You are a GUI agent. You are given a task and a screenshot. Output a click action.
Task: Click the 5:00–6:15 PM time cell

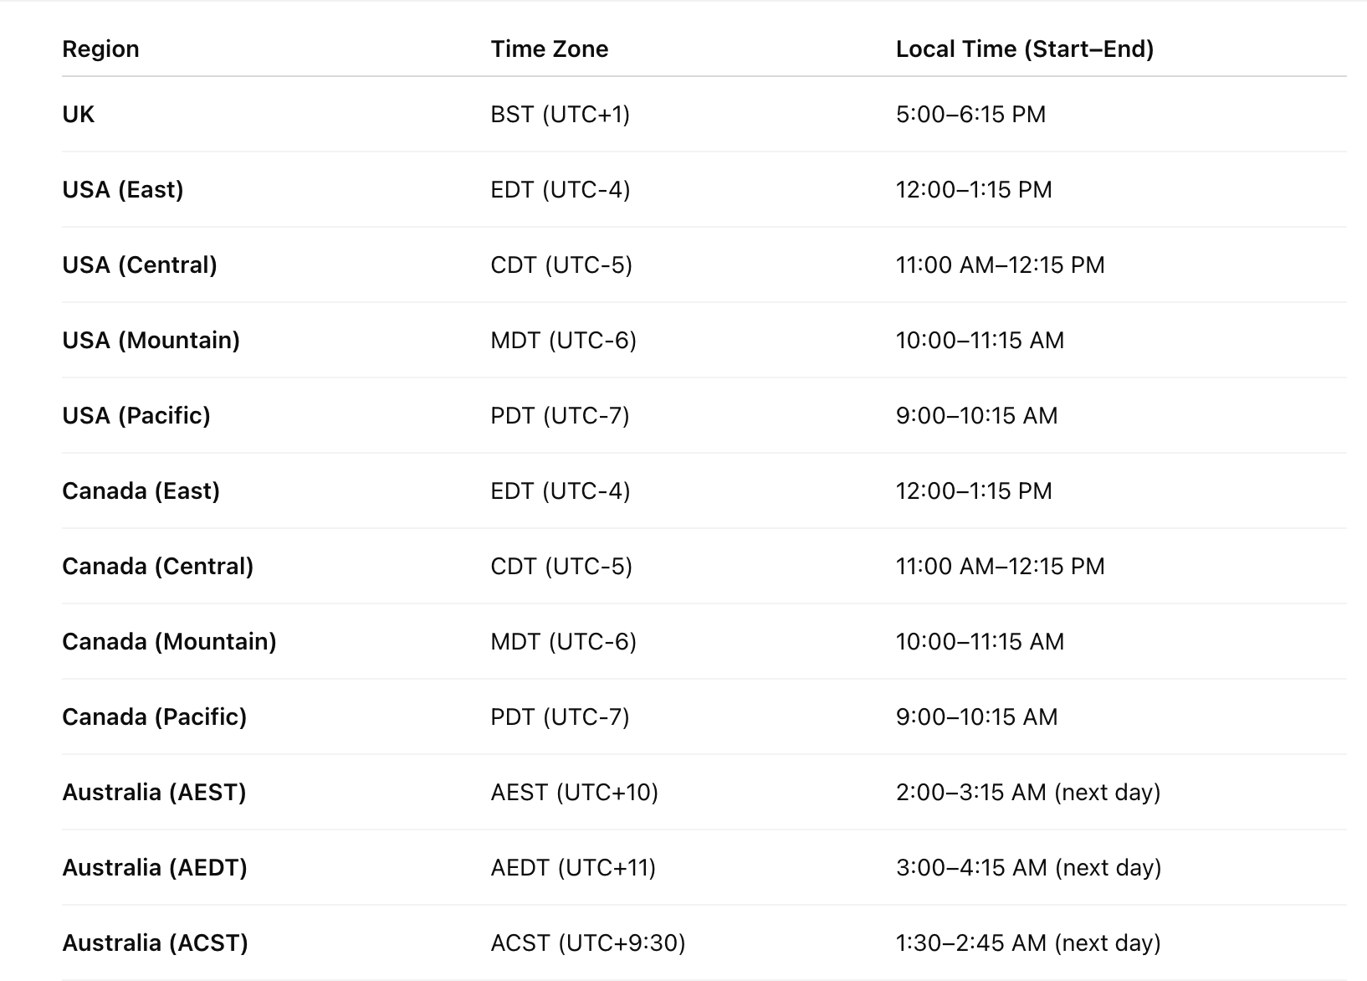click(970, 114)
